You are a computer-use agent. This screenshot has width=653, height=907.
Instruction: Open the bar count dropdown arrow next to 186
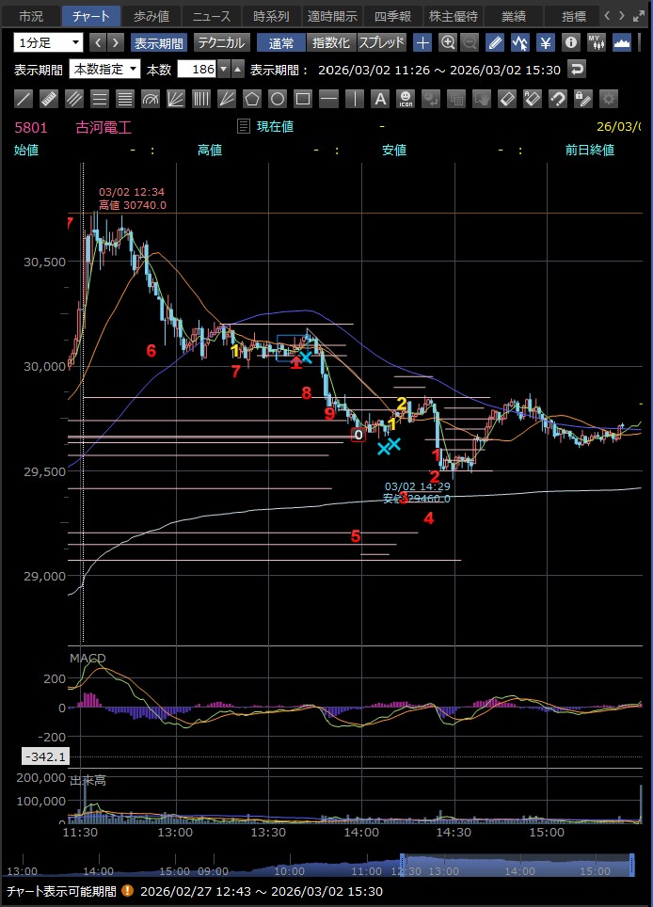coord(223,70)
